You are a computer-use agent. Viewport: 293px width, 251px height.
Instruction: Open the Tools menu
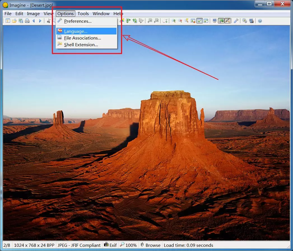[83, 14]
